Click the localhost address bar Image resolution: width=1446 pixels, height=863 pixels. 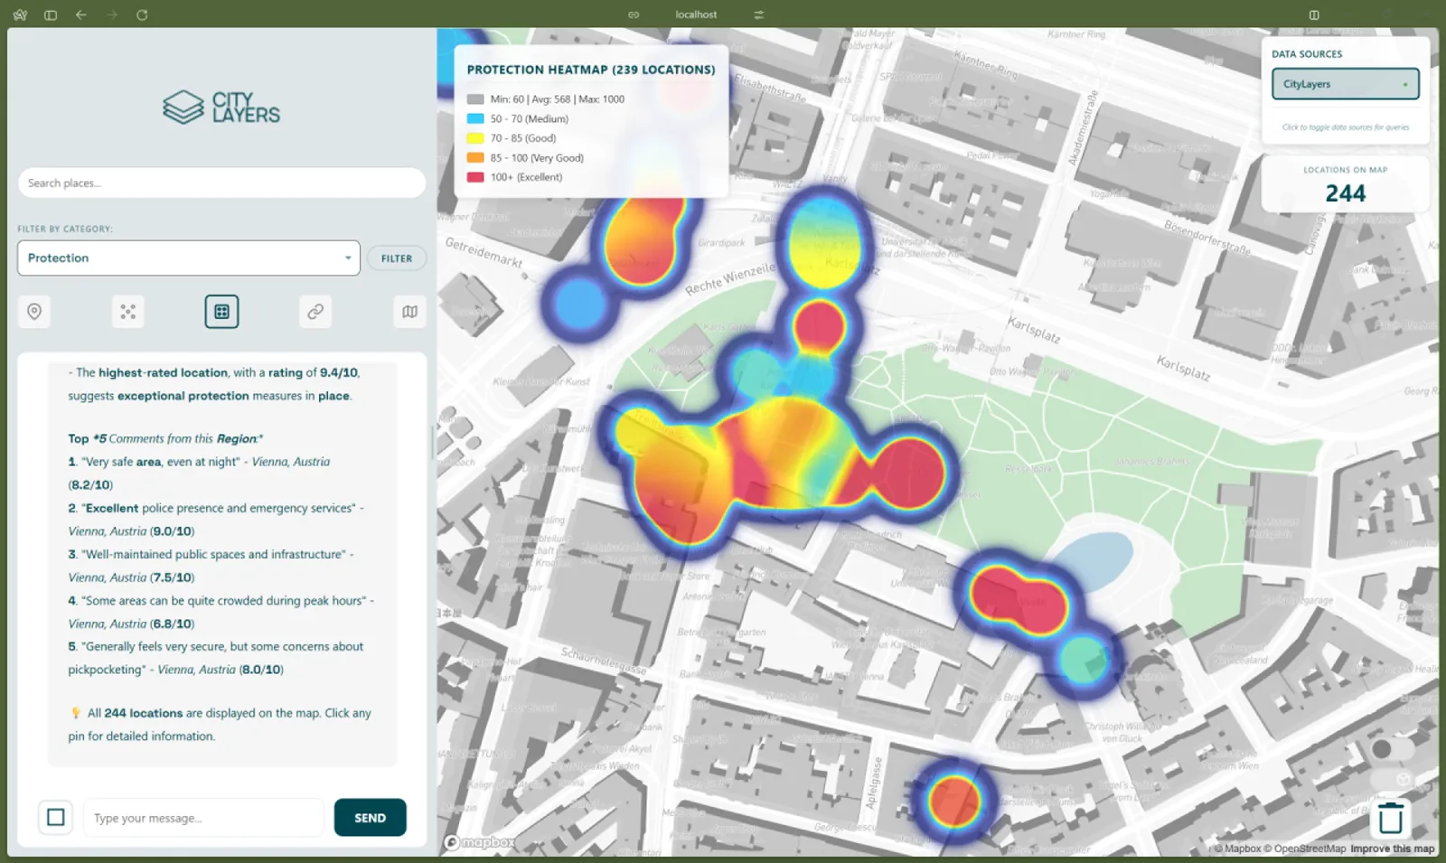tap(696, 14)
